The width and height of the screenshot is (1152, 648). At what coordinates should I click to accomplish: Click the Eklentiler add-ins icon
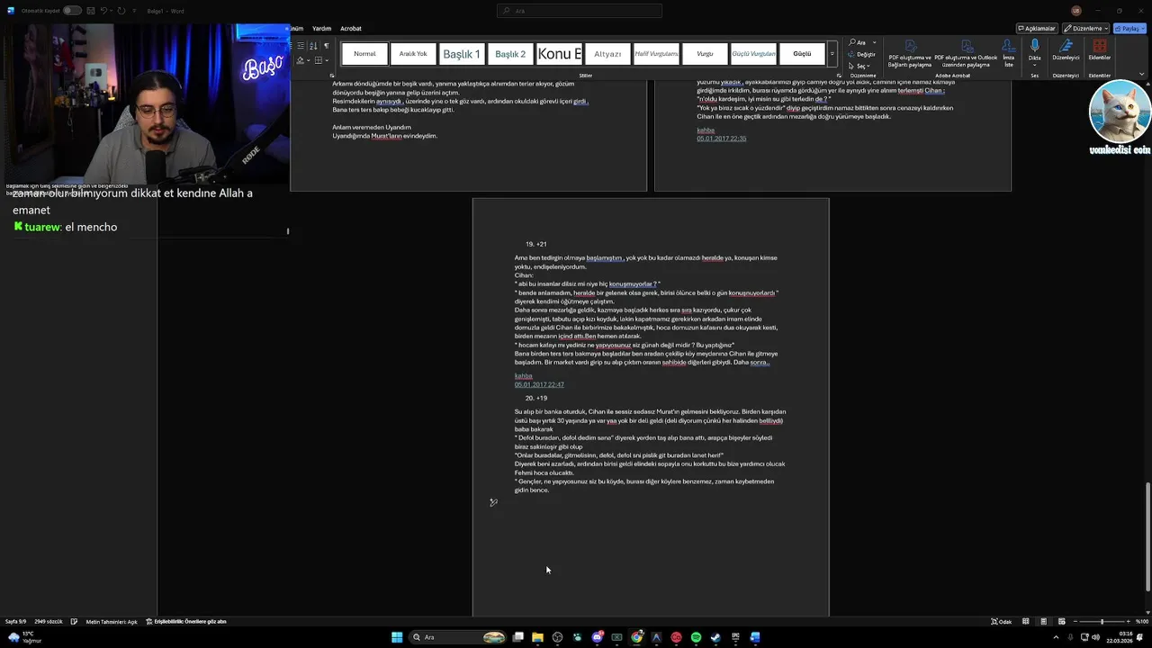1100,50
